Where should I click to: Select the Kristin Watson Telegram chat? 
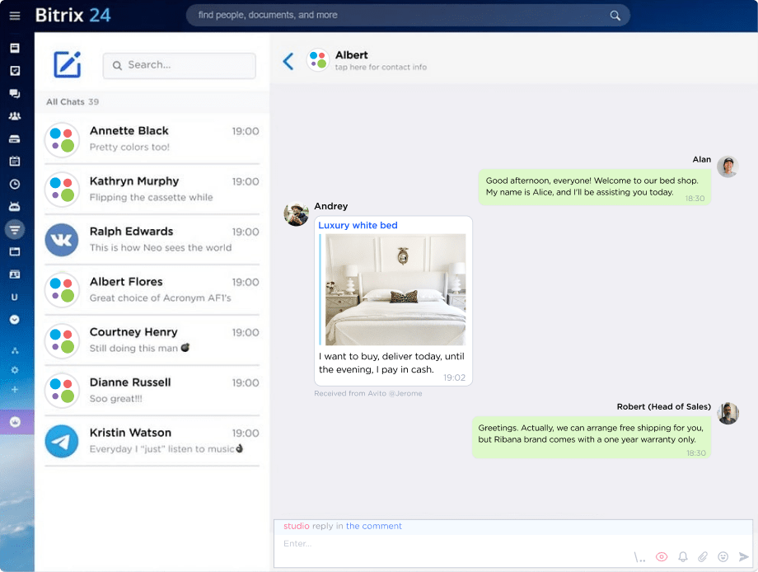(152, 440)
